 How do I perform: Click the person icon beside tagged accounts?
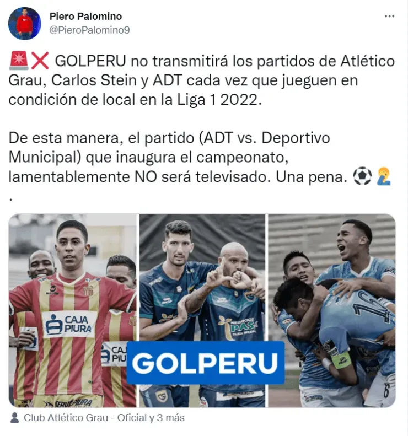14,418
